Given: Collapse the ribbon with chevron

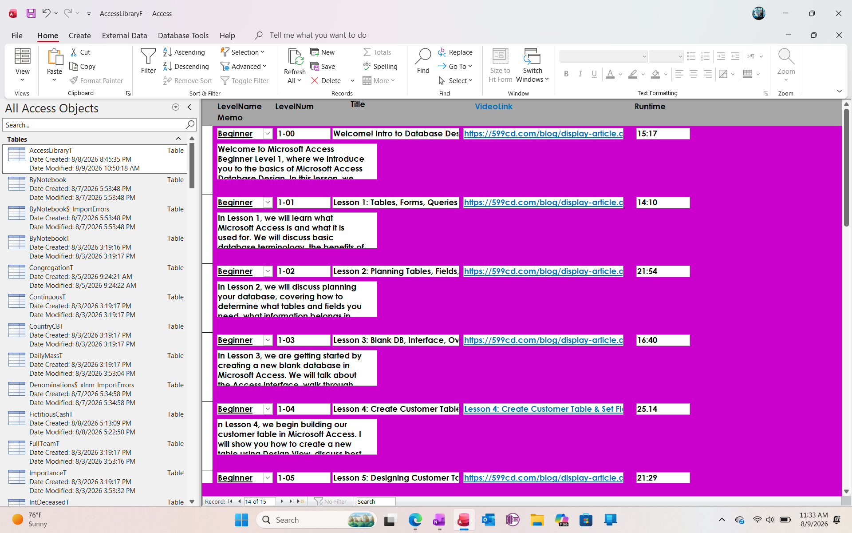Looking at the screenshot, I should click(839, 91).
